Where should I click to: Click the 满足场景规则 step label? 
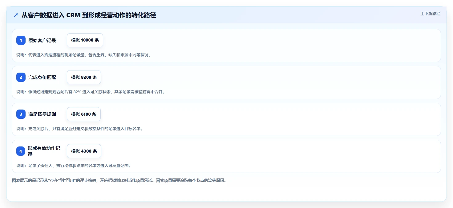(42, 114)
